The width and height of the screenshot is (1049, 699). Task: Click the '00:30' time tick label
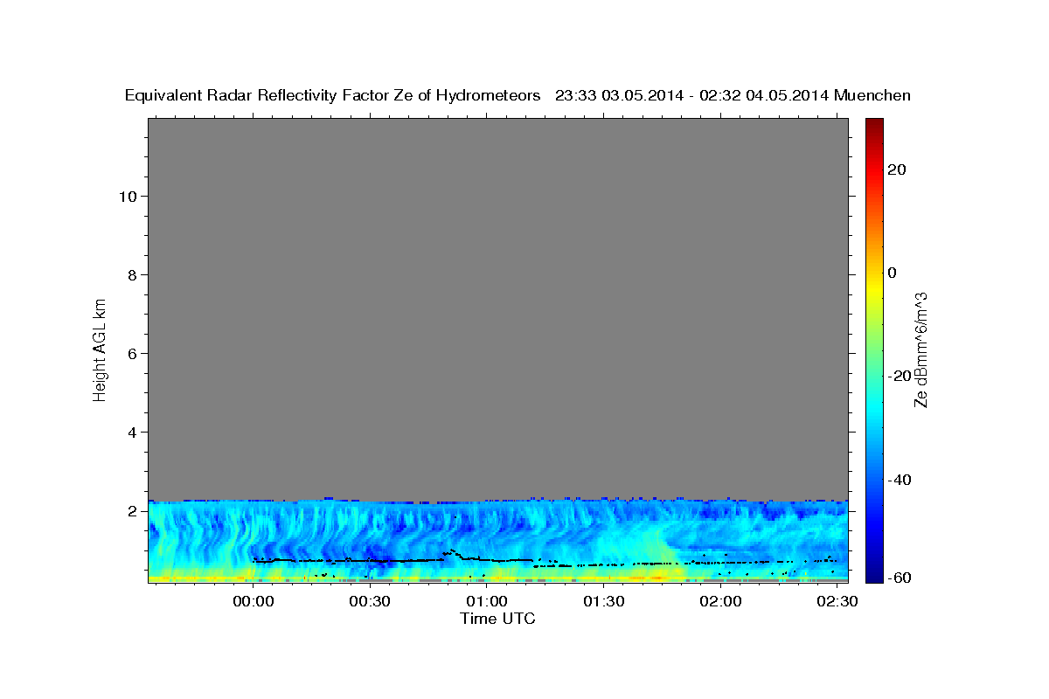coord(370,602)
